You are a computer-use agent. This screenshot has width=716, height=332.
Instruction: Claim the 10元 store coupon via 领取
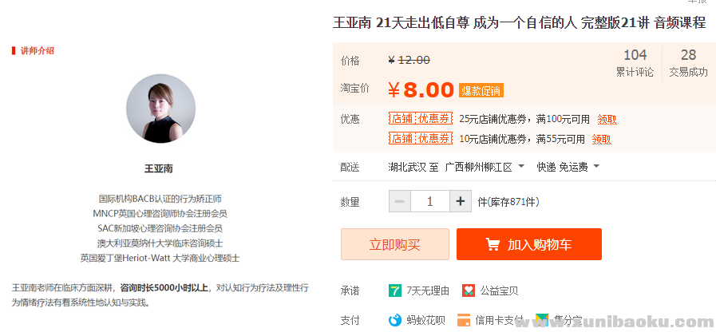click(x=601, y=139)
